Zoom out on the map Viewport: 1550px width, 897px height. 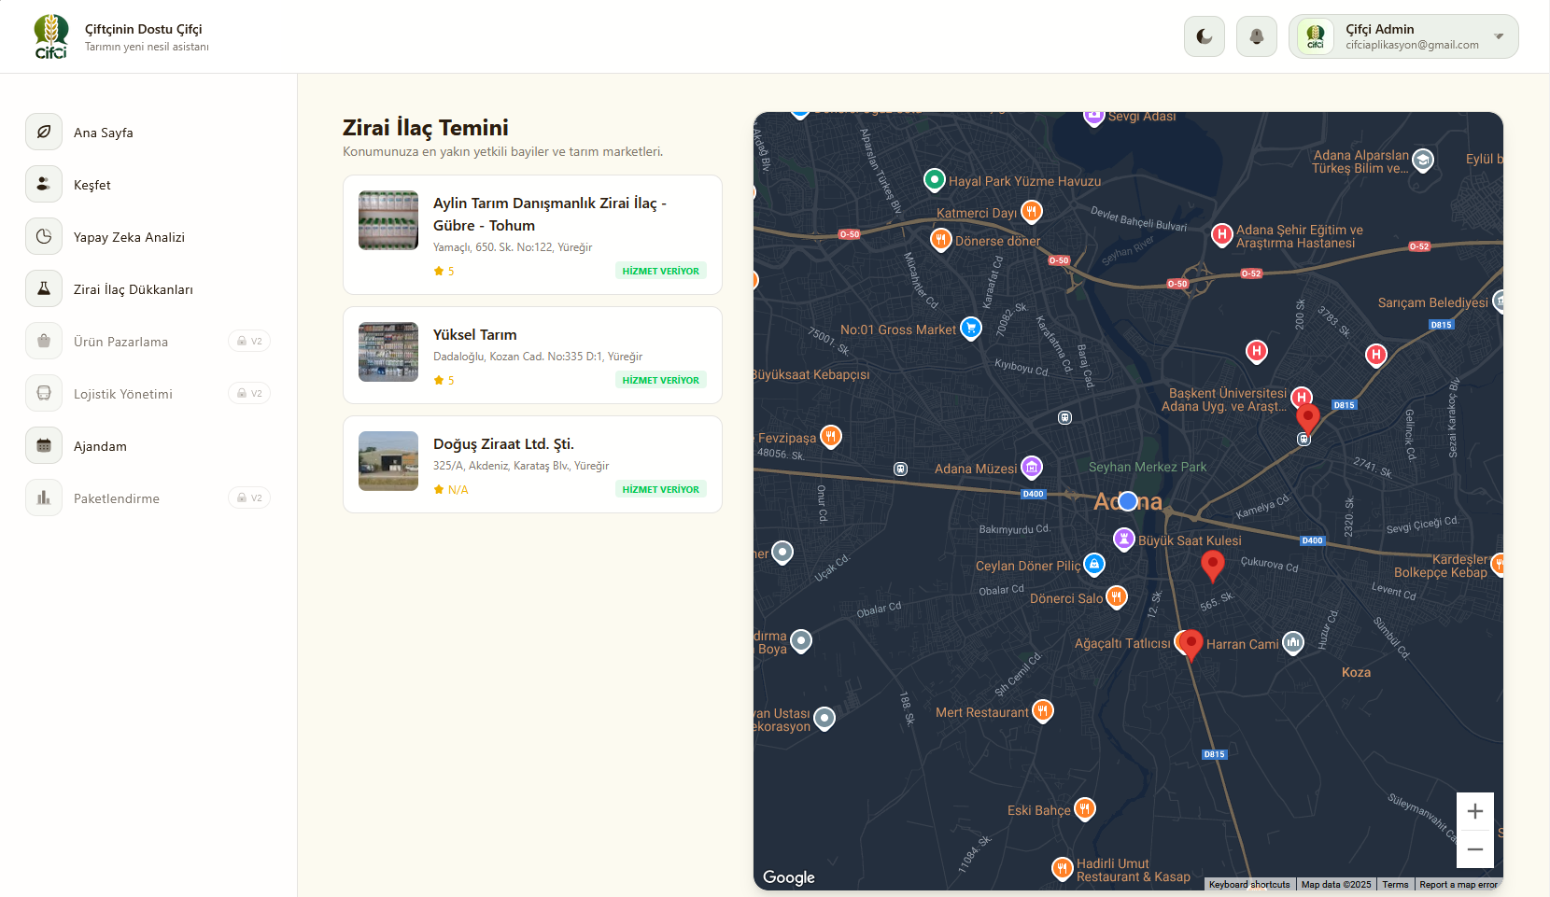click(1474, 849)
